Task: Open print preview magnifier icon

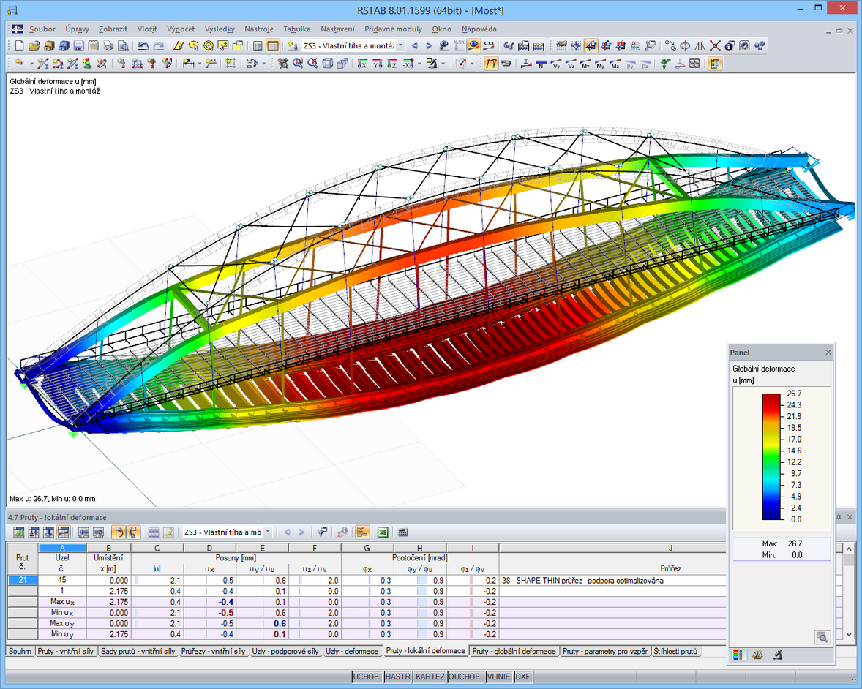Action: pyautogui.click(x=123, y=45)
